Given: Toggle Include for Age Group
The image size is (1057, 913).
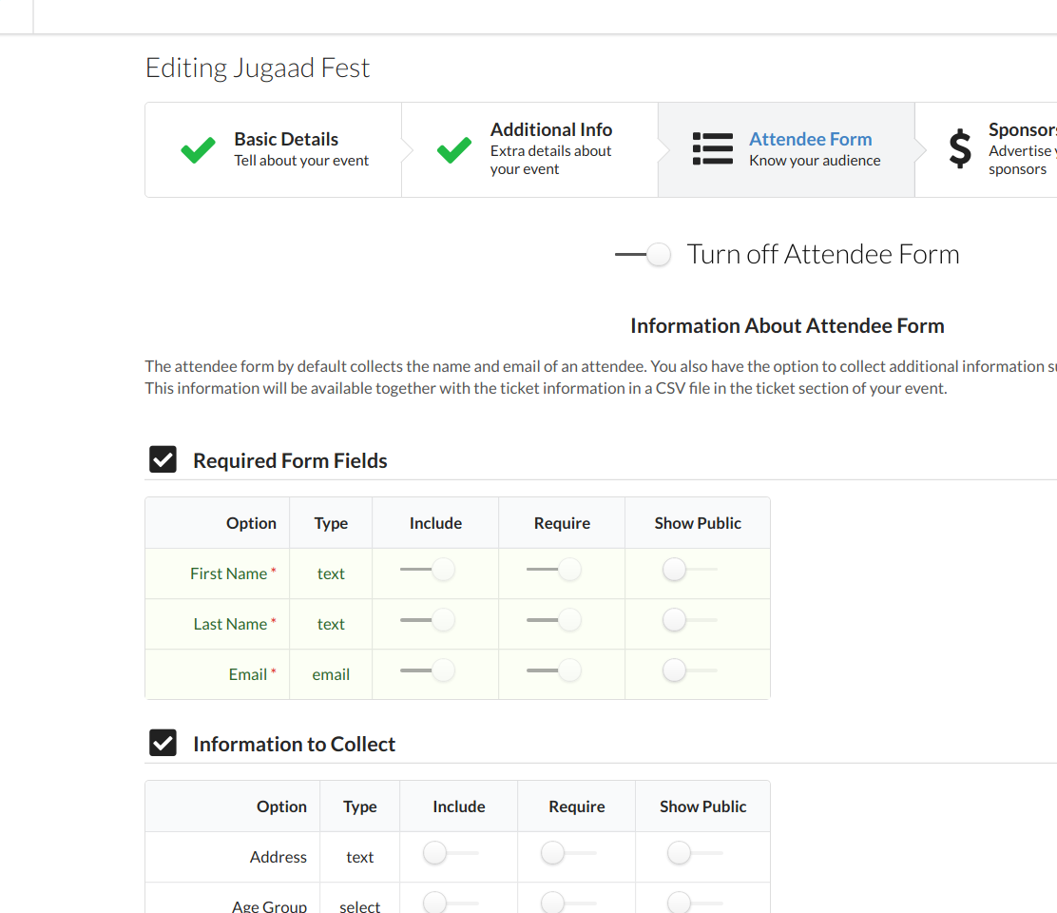Looking at the screenshot, I should 451,903.
